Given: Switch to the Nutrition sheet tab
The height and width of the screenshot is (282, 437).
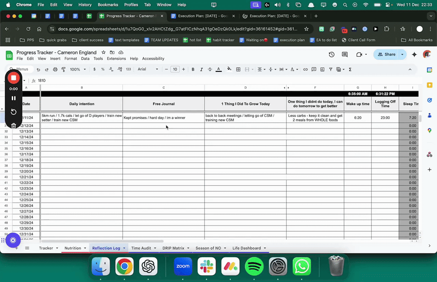Looking at the screenshot, I should pos(73,248).
